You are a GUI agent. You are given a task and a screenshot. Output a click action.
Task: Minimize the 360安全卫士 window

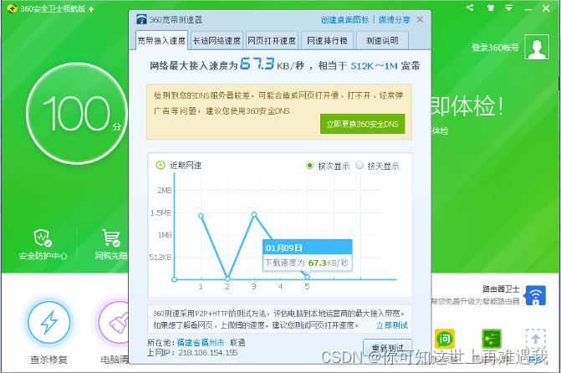[x=528, y=9]
